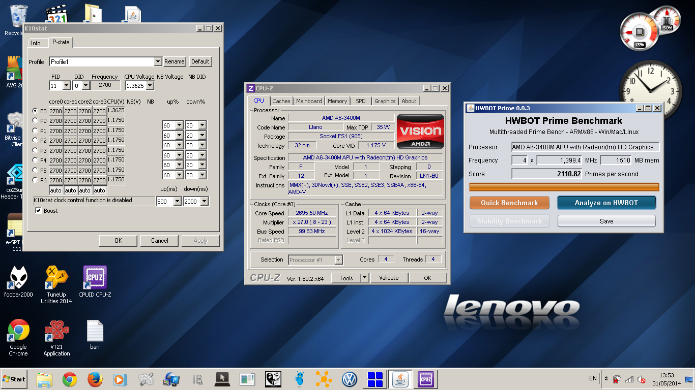Start the Quick Benchmark in HWBOT Prime
Viewport: 695px width, 390px height.
509,203
